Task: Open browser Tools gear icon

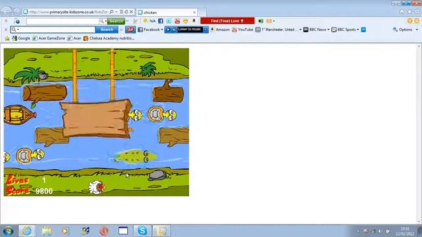Action: tap(417, 12)
